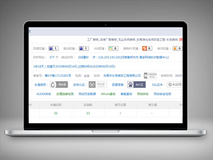Screen dimensions: 213x160
Task: Open the ALEXA排名 link
Action: click(44, 94)
